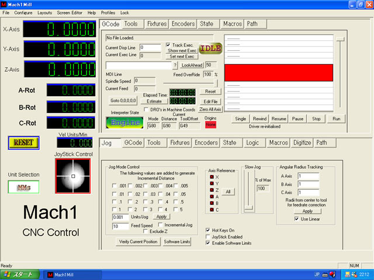Toggle Y axis reference LED
374x280 pixels.
(212, 184)
